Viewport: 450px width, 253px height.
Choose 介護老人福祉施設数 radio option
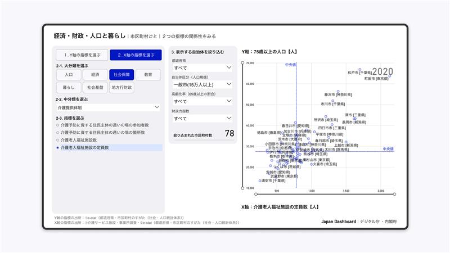(76, 140)
